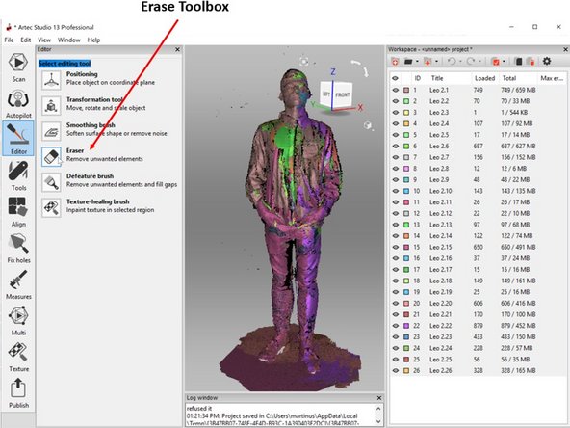Toggle visibility of Leo 2.1 scan
The width and height of the screenshot is (570, 428).
pos(395,90)
